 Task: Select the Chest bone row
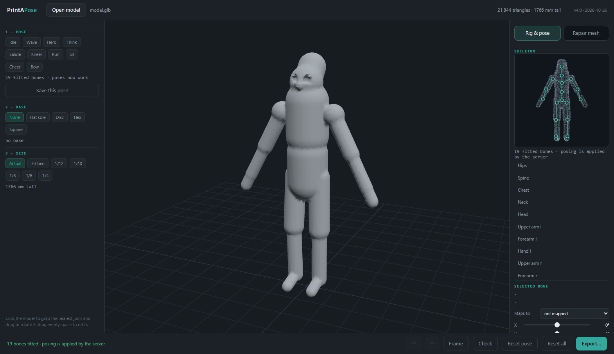tap(562, 190)
